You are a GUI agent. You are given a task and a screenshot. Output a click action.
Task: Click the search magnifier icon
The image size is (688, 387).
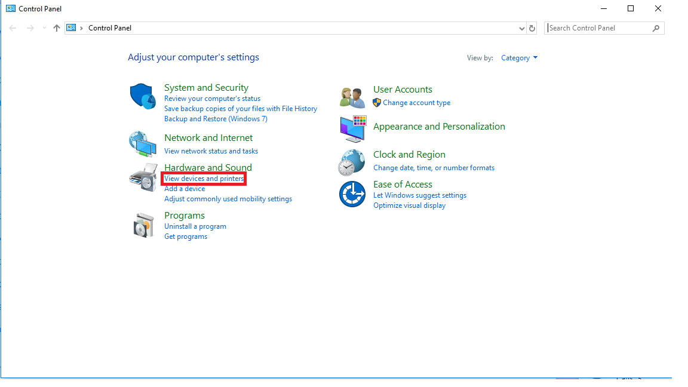656,28
